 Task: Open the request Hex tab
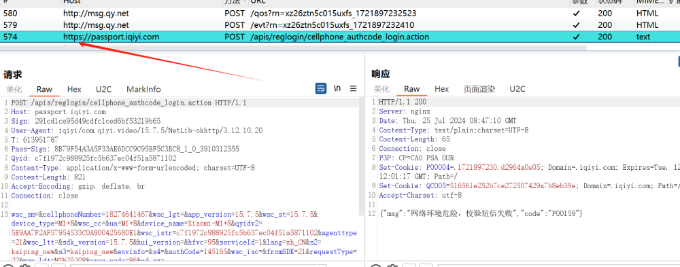coord(74,89)
